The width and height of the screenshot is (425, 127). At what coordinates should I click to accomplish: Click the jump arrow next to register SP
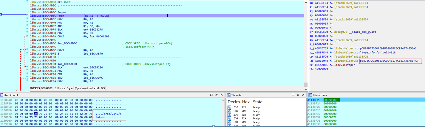[x=332, y=57]
